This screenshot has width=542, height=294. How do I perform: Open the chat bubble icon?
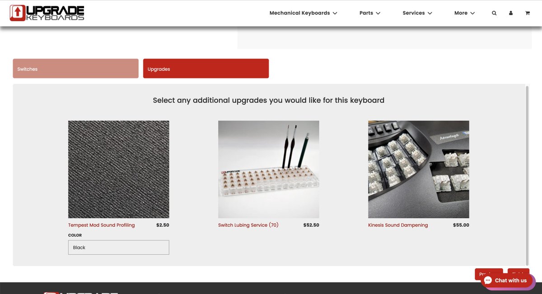point(488,280)
